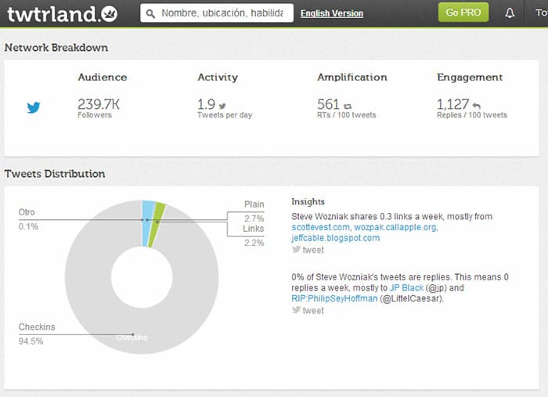Viewport: 548px width, 397px height.
Task: Click the blue Twitter bird icon
Action: click(34, 107)
